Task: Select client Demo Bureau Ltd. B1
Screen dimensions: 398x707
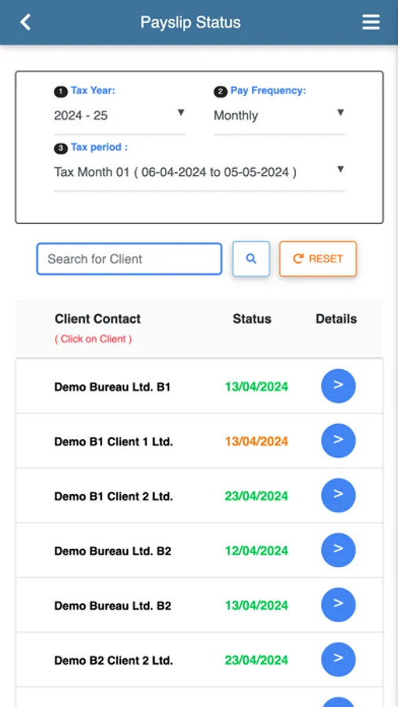Action: [112, 386]
